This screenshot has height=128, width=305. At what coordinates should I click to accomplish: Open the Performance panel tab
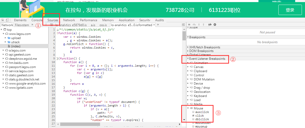[88, 20]
